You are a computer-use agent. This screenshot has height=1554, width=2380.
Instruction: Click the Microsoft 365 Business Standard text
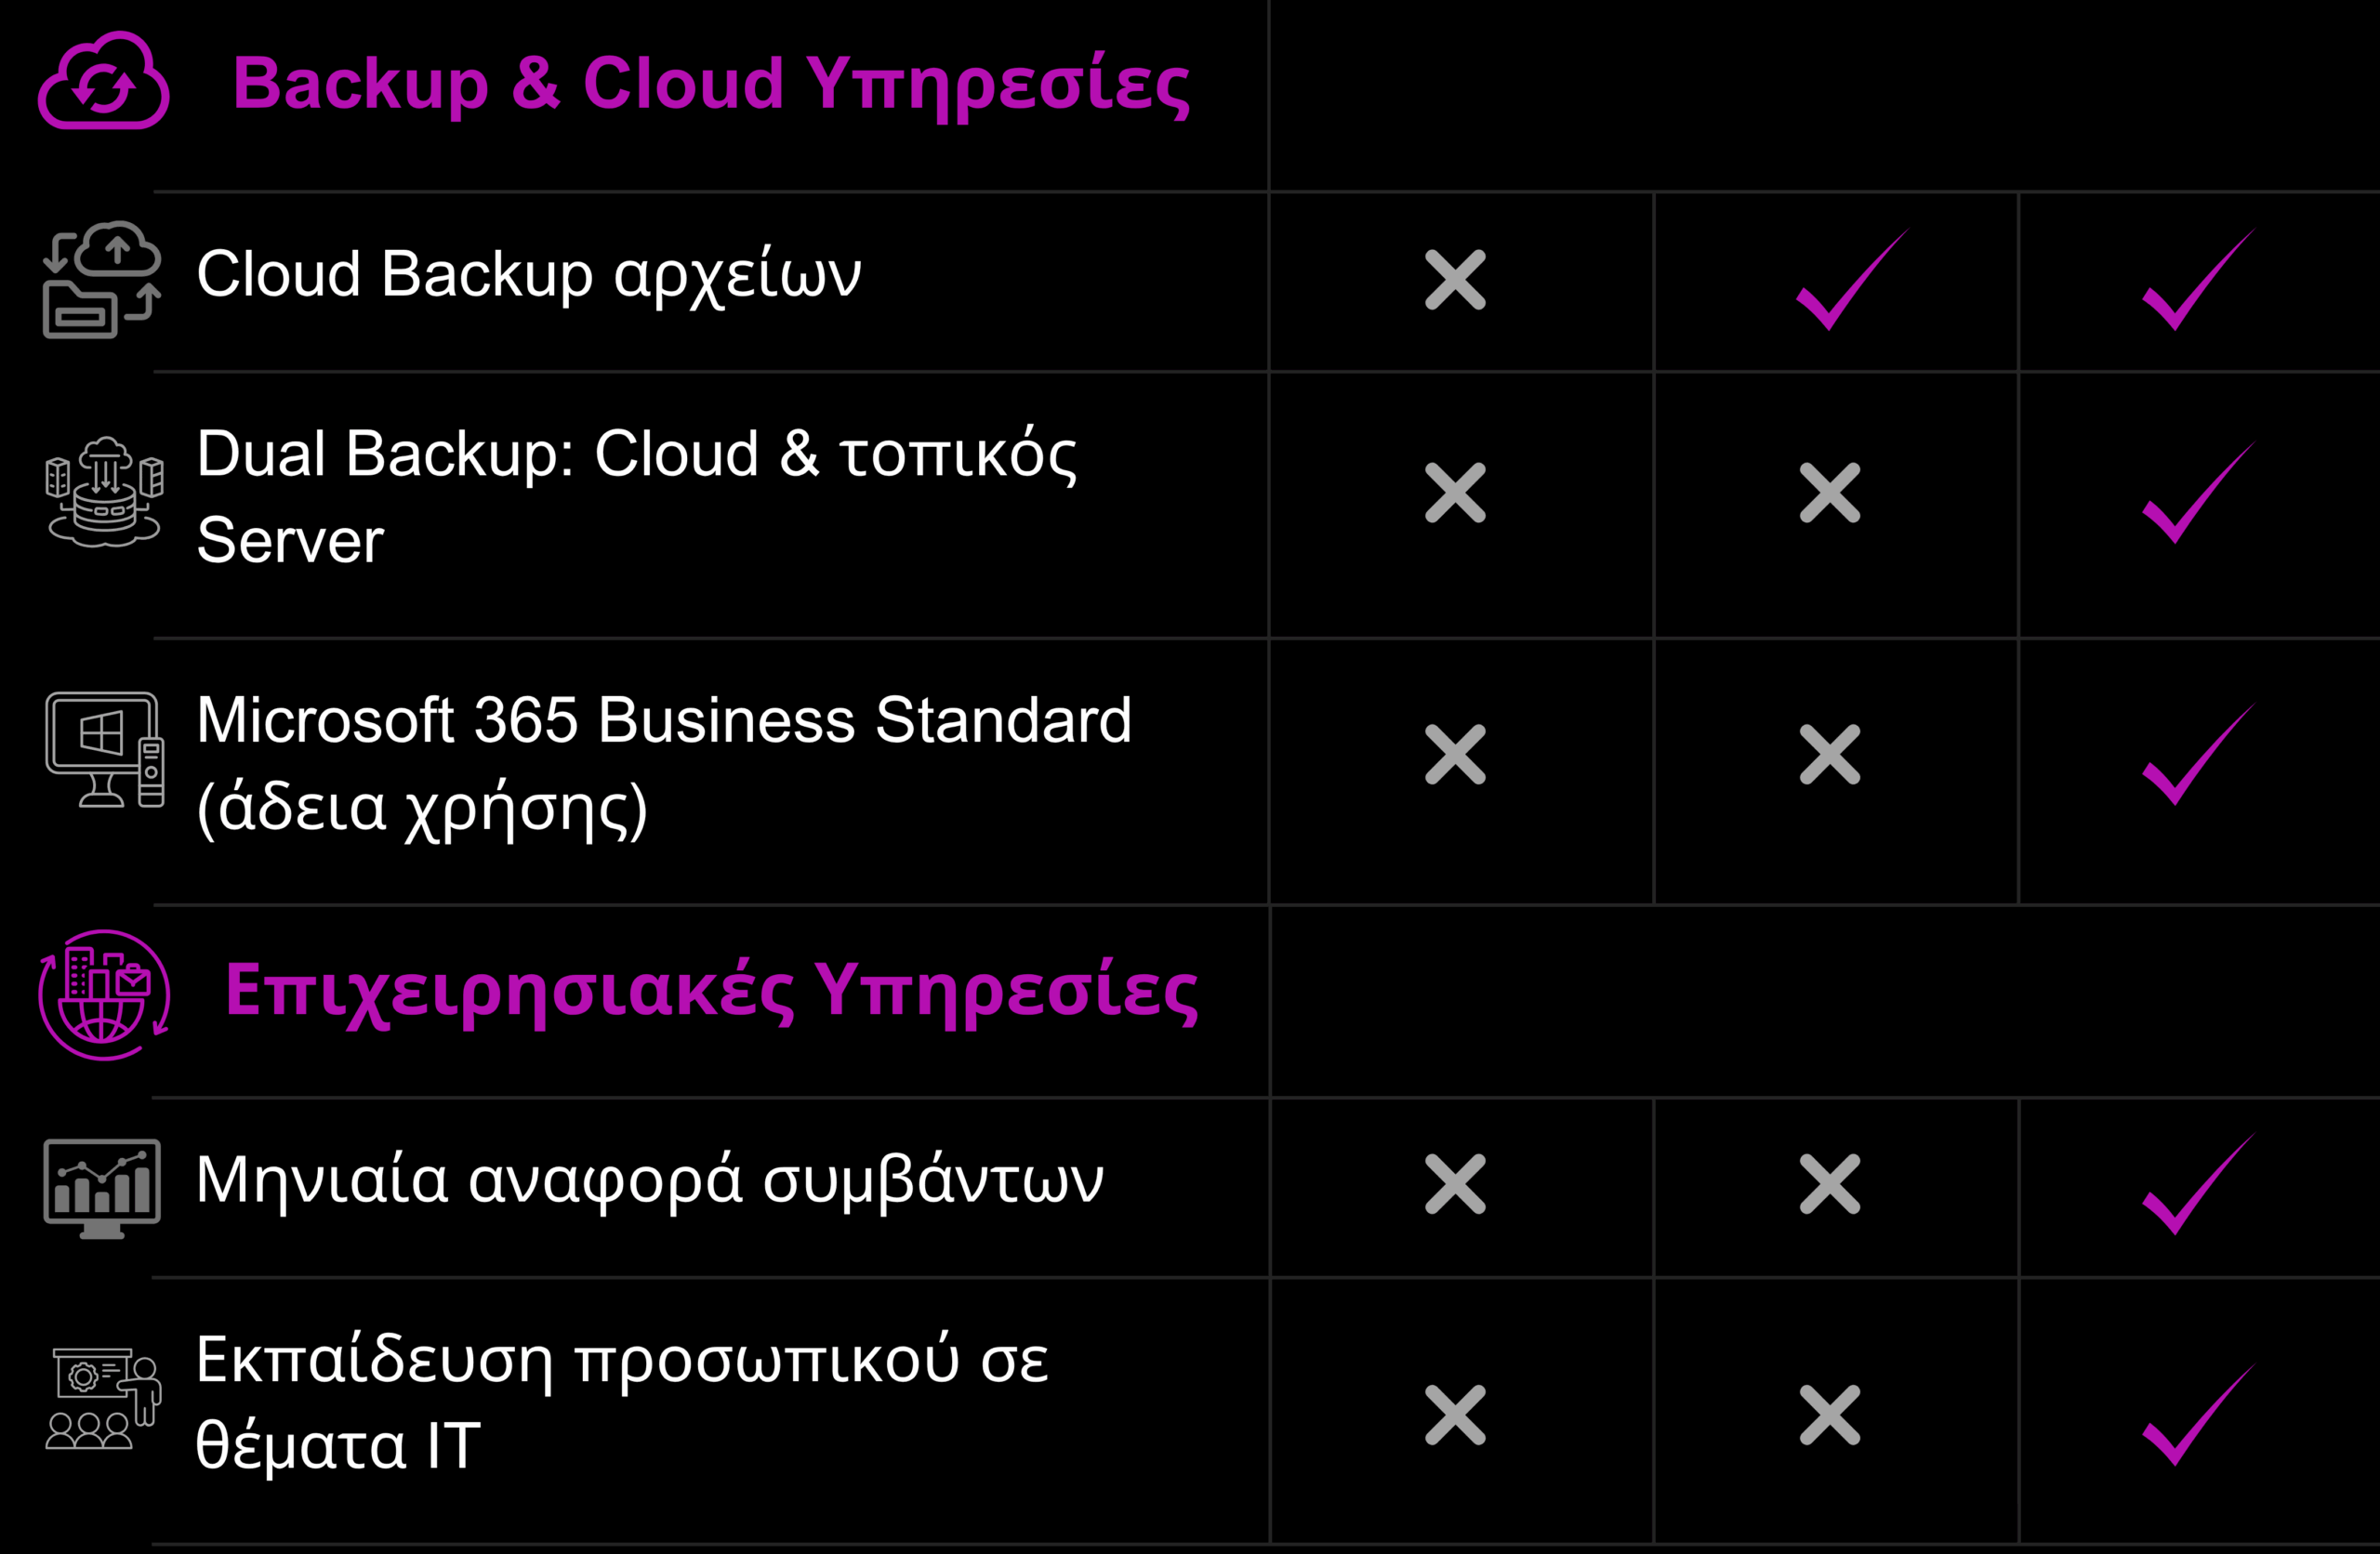(664, 720)
